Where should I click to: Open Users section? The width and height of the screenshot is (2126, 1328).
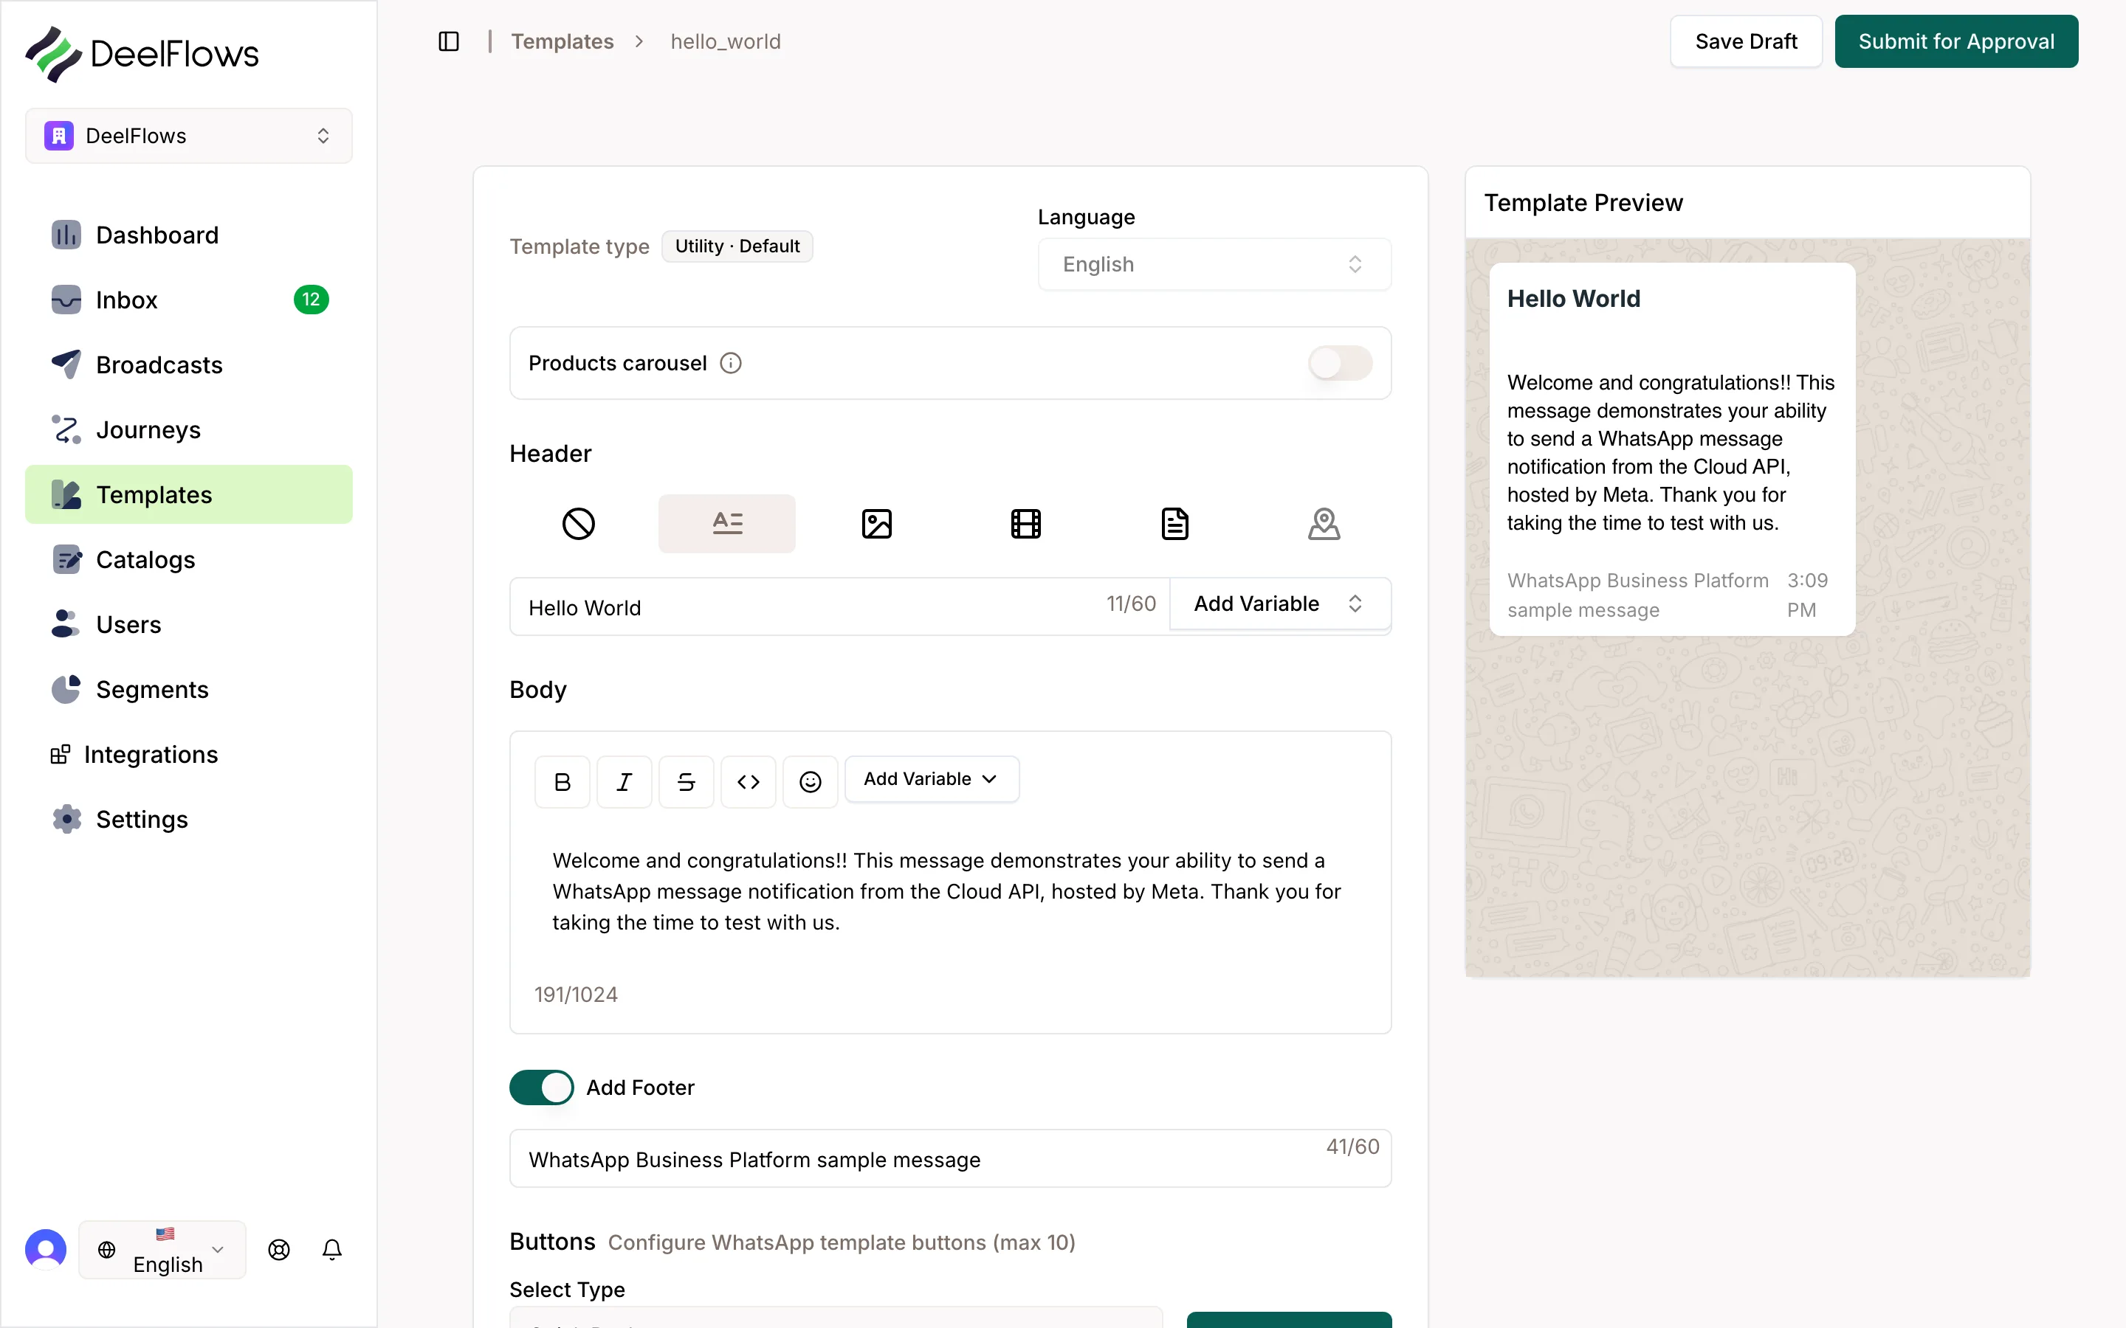point(189,624)
